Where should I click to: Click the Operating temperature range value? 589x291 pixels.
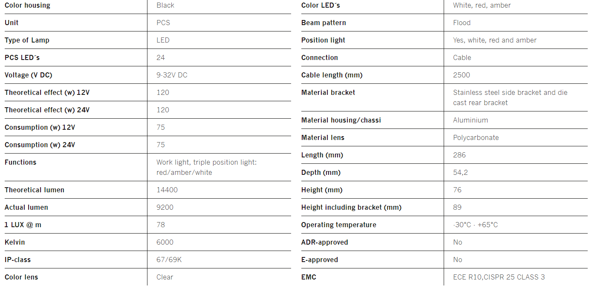tap(476, 225)
